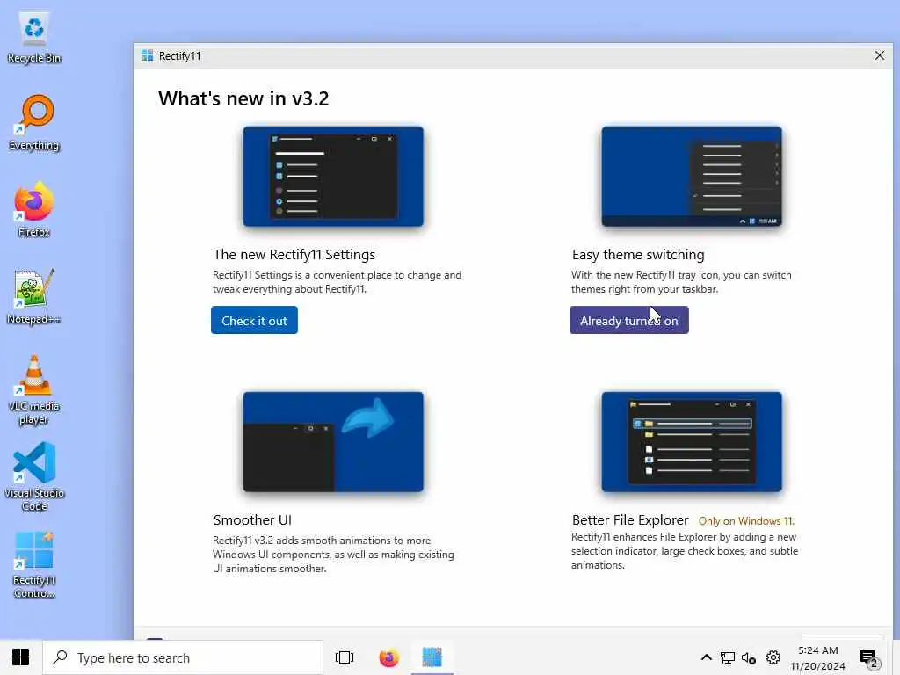Click the Smoother UI preview image

pos(333,442)
